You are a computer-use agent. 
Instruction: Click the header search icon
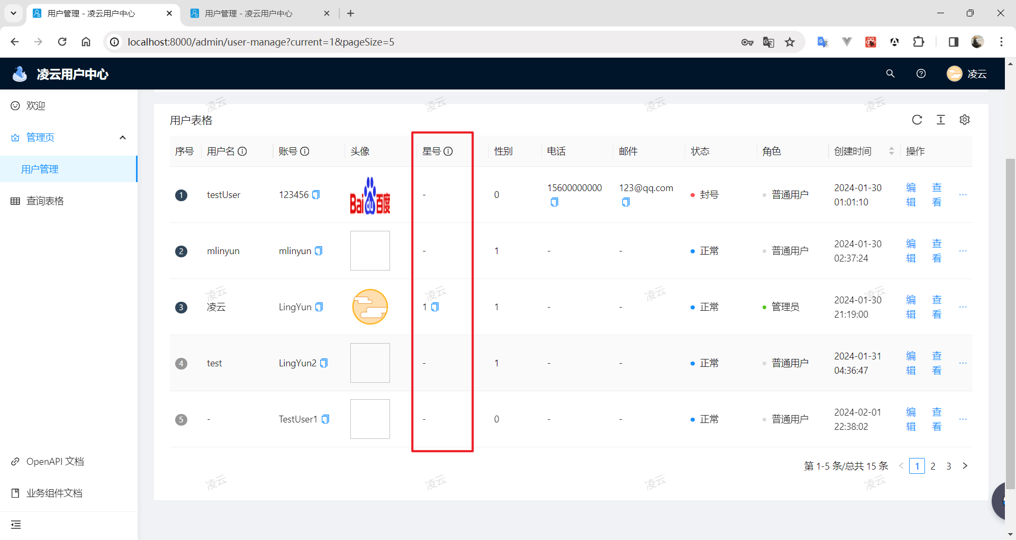[890, 74]
